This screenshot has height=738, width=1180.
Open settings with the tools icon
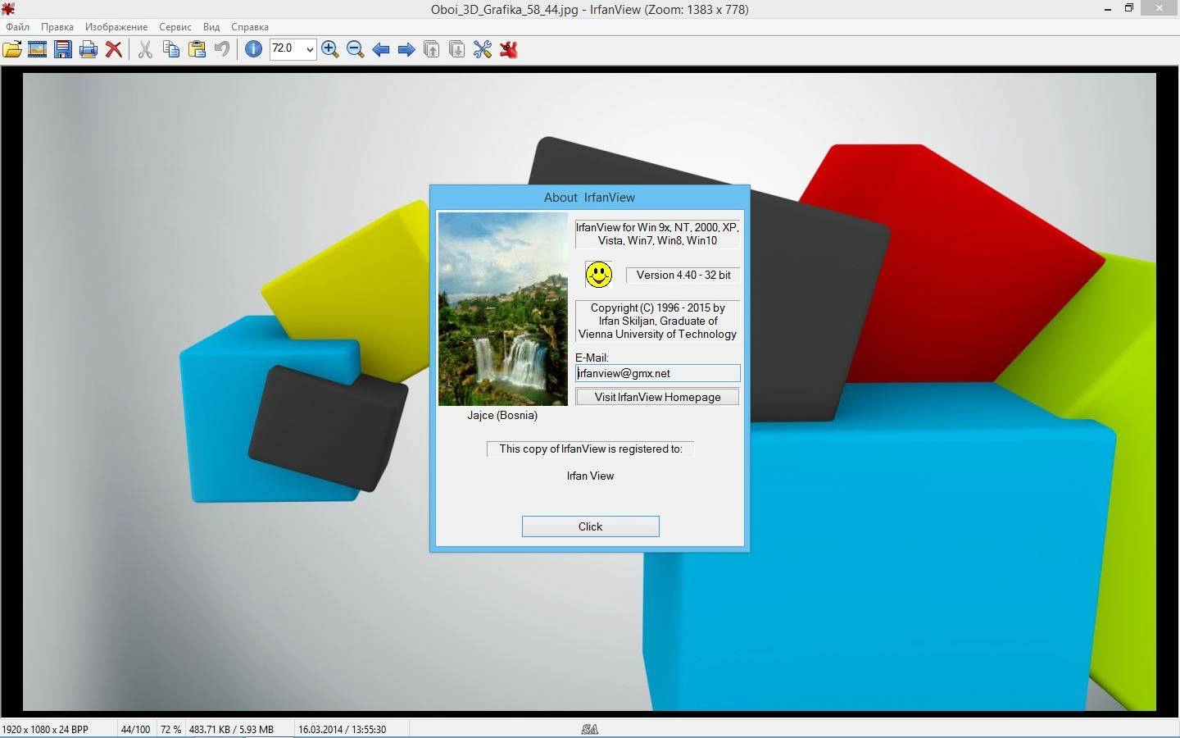(x=483, y=49)
